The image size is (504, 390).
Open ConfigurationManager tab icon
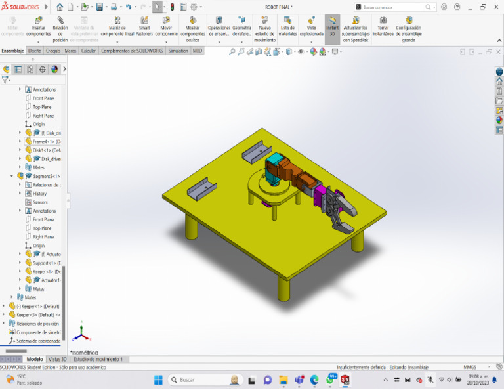(30, 69)
